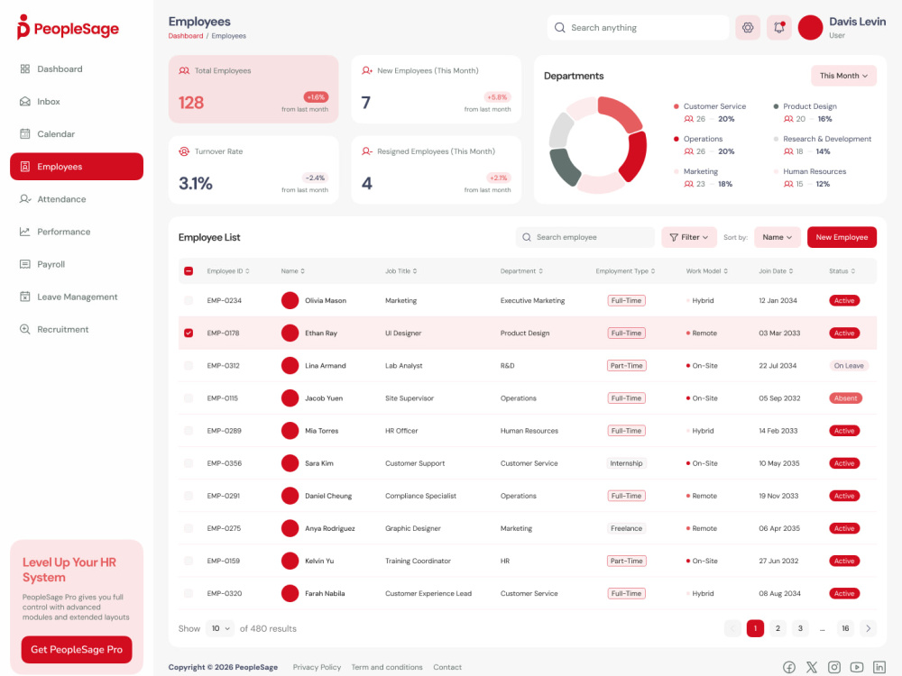Select the EMP-0275 Anya Rodriguez checkbox
This screenshot has width=902, height=676.
189,528
